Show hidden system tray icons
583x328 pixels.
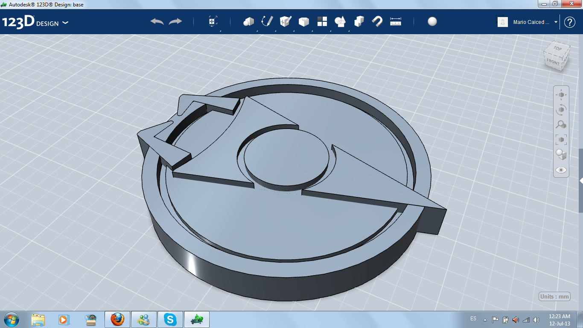pos(485,319)
